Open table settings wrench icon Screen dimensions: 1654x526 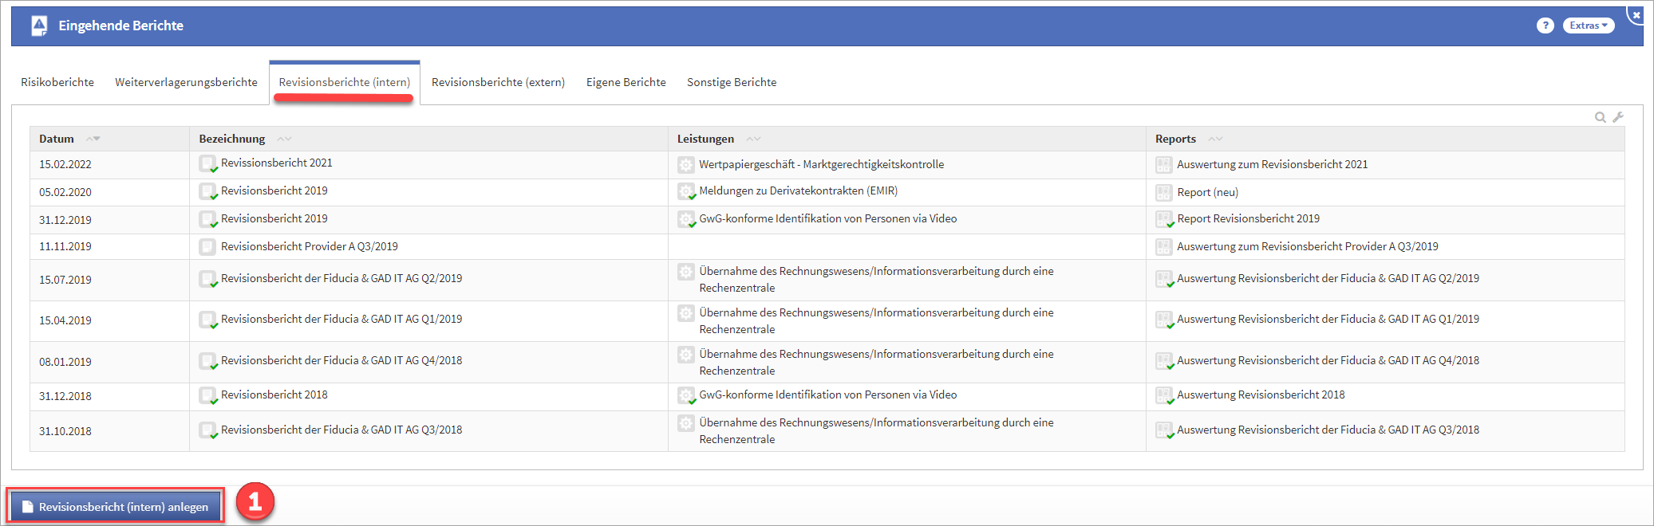1618,117
